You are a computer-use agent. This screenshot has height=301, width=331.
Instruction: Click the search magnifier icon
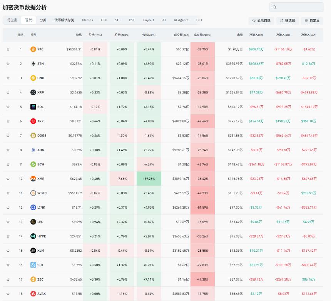click(x=274, y=7)
